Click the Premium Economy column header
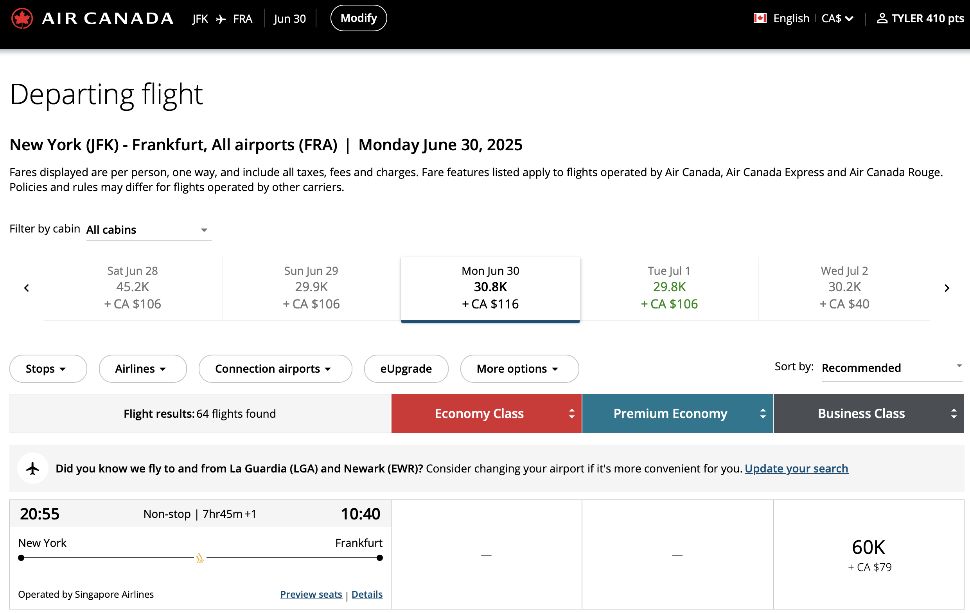Viewport: 970px width, 613px height. click(x=677, y=413)
